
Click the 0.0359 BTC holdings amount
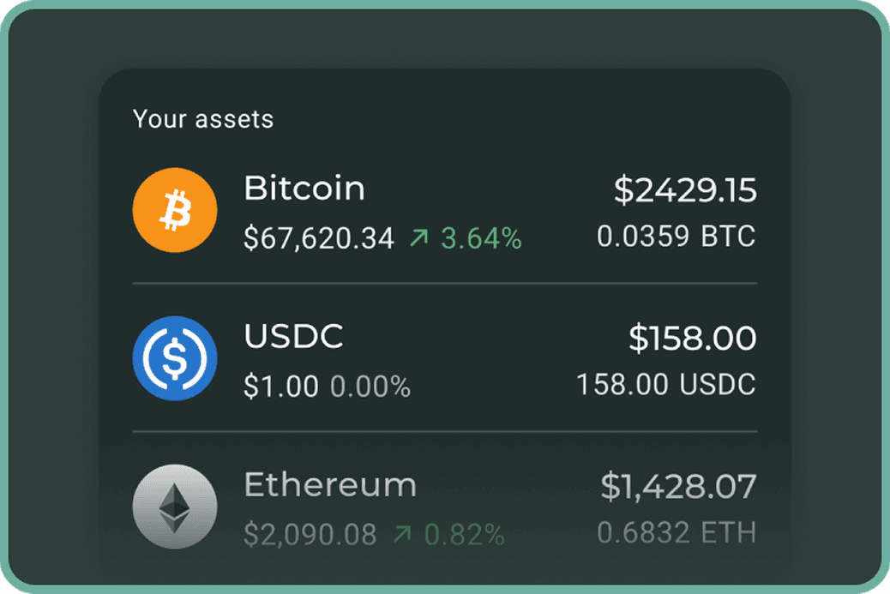click(677, 237)
